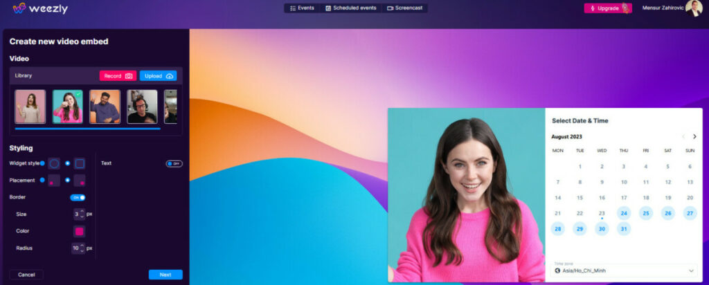Open the Asia/Ho_Chi_Minh time zone dropdown
This screenshot has width=709, height=285.
point(624,270)
